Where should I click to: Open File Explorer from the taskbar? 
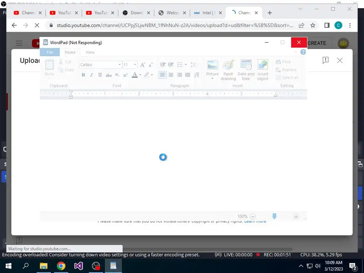43,266
